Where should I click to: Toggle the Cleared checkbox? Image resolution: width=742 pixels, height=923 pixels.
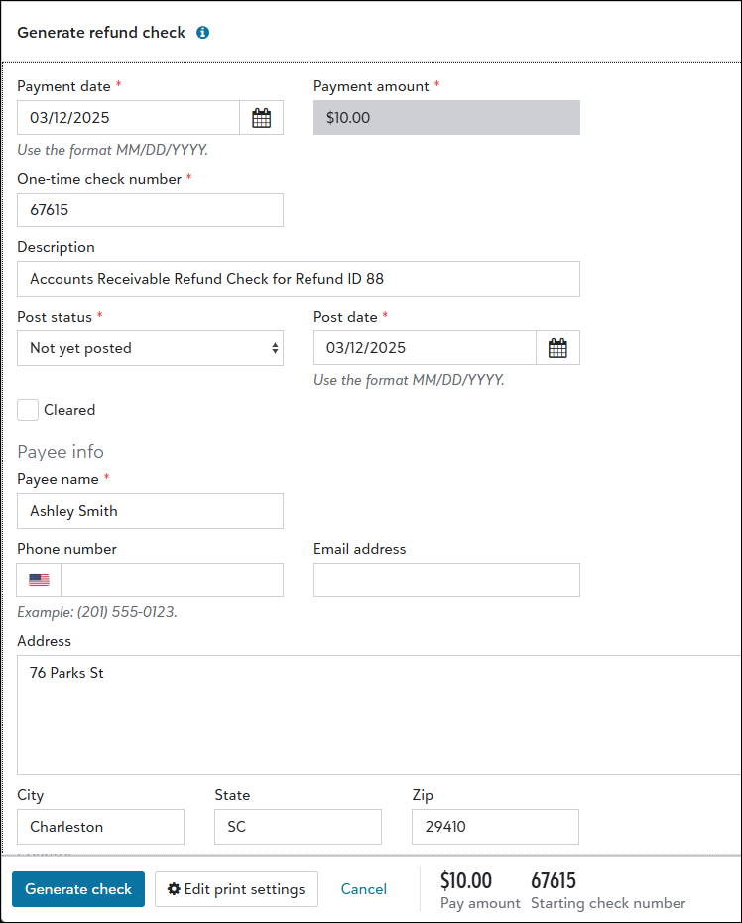point(28,410)
